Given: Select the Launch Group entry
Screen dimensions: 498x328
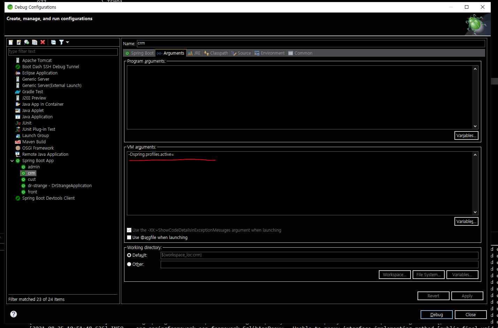Looking at the screenshot, I should pos(35,136).
